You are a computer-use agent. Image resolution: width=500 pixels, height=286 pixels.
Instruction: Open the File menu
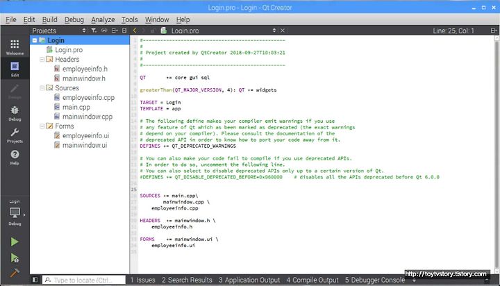[x=11, y=19]
